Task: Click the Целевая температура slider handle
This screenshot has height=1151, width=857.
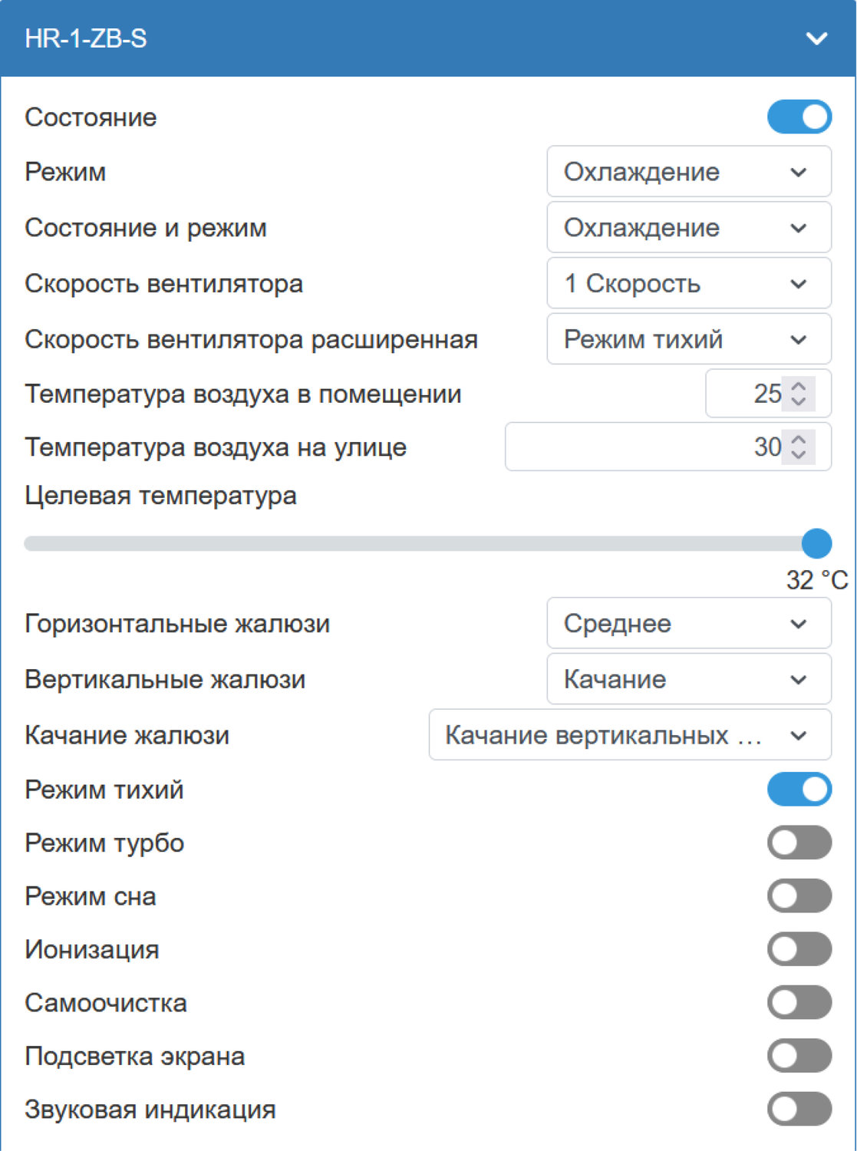Action: click(x=818, y=543)
